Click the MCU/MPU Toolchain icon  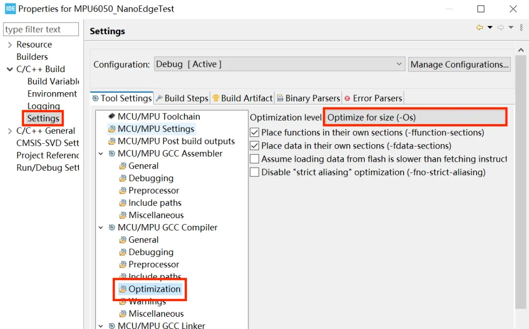pos(112,117)
